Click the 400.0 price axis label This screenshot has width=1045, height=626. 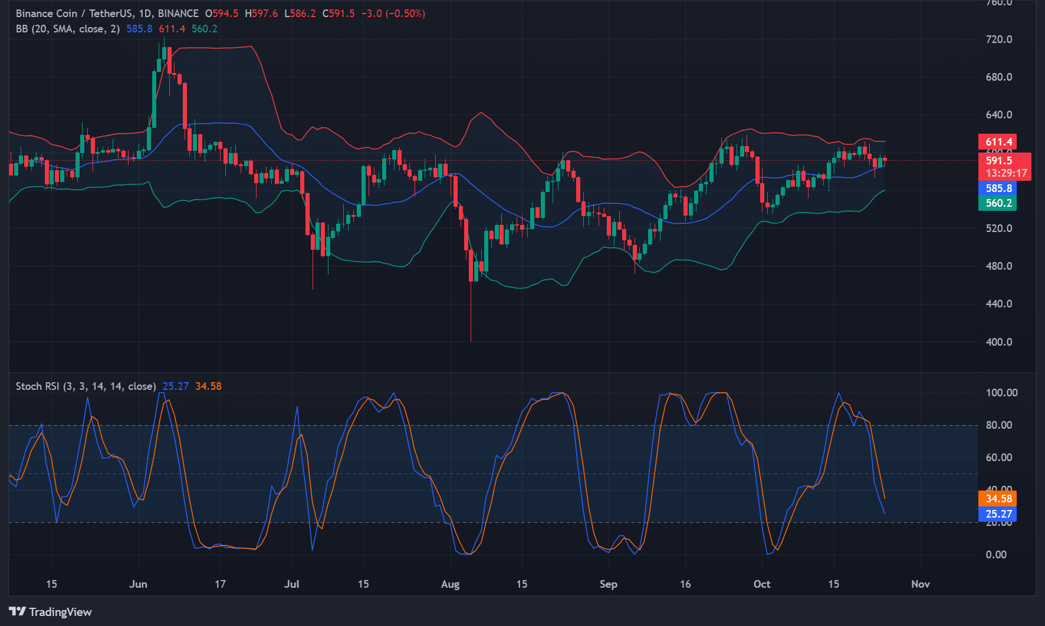pos(999,342)
